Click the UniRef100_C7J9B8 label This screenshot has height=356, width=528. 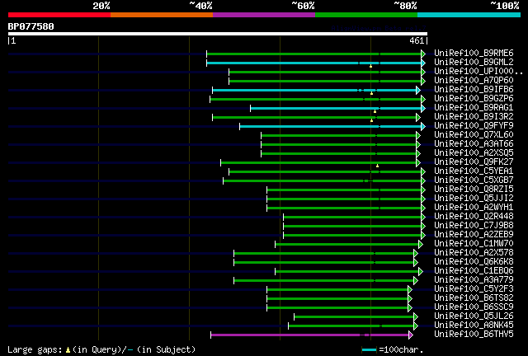click(474, 226)
